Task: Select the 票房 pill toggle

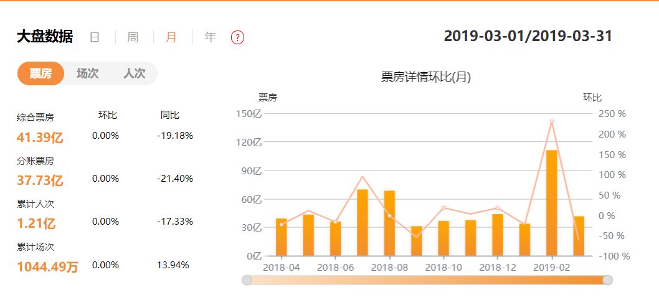Action: click(41, 73)
